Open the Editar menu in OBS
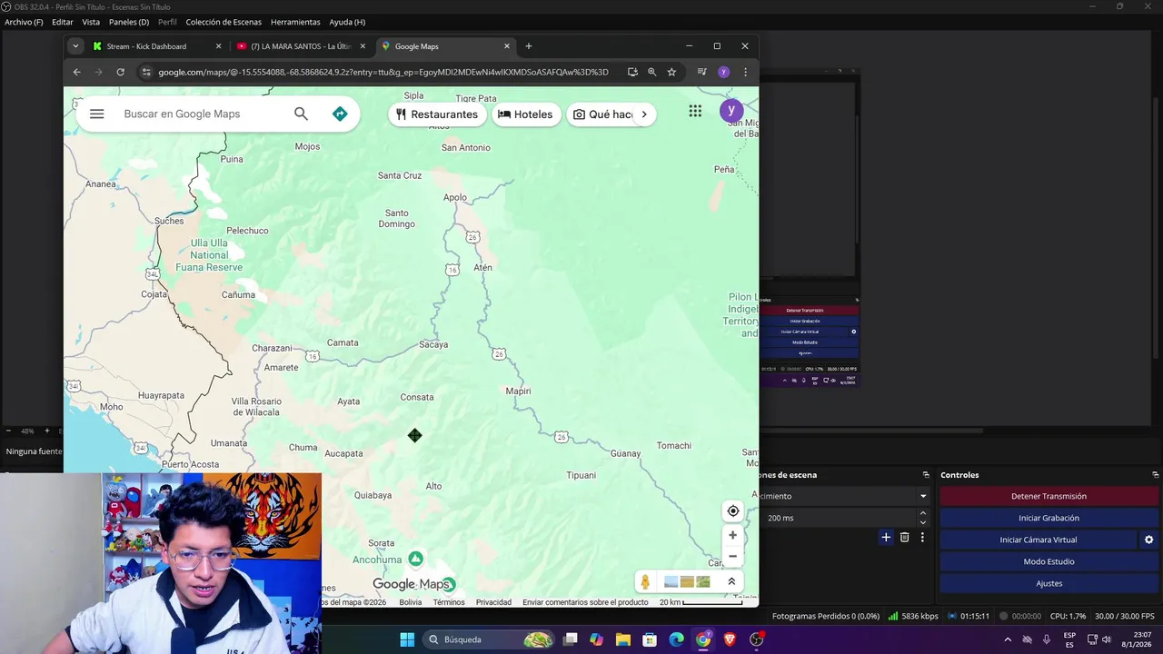The height and width of the screenshot is (654, 1163). (63, 22)
